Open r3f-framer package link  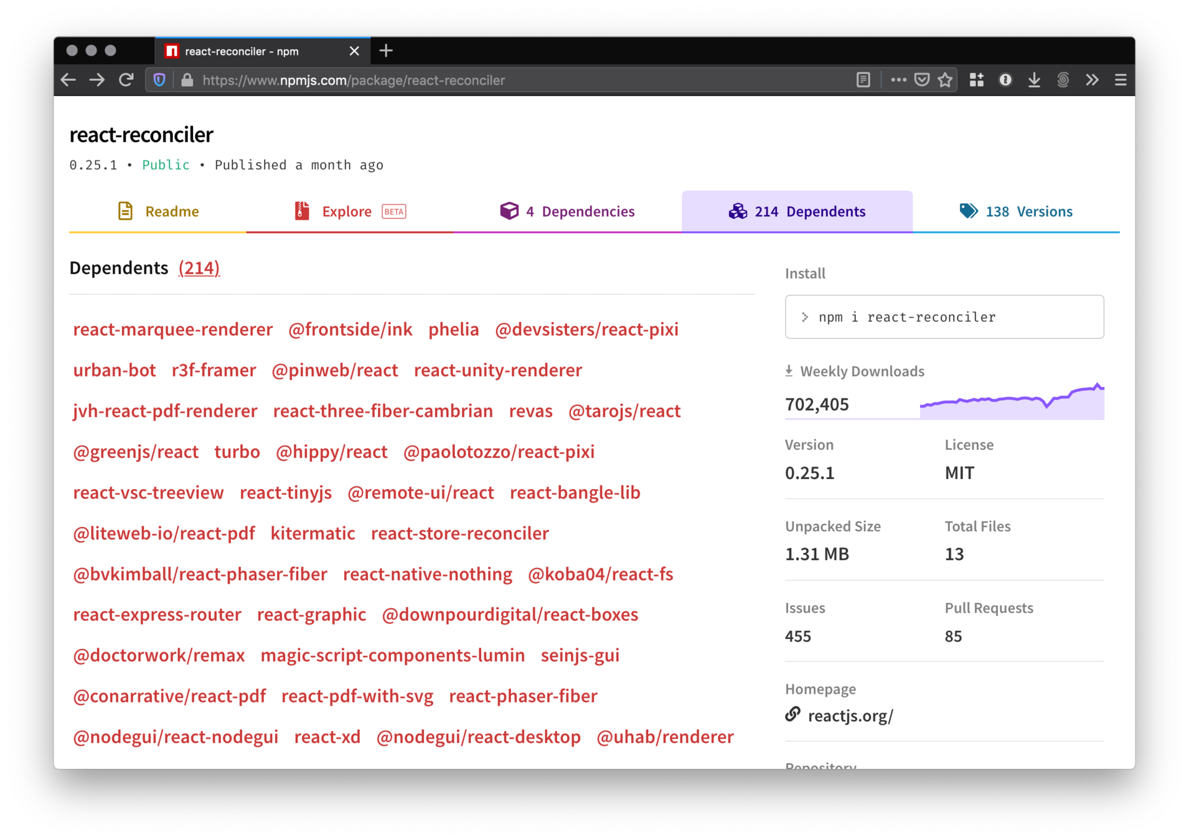[214, 370]
